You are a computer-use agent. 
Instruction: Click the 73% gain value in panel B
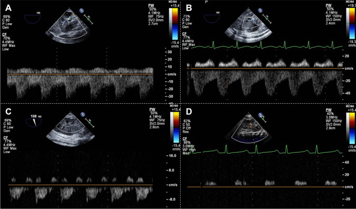pyautogui.click(x=187, y=16)
